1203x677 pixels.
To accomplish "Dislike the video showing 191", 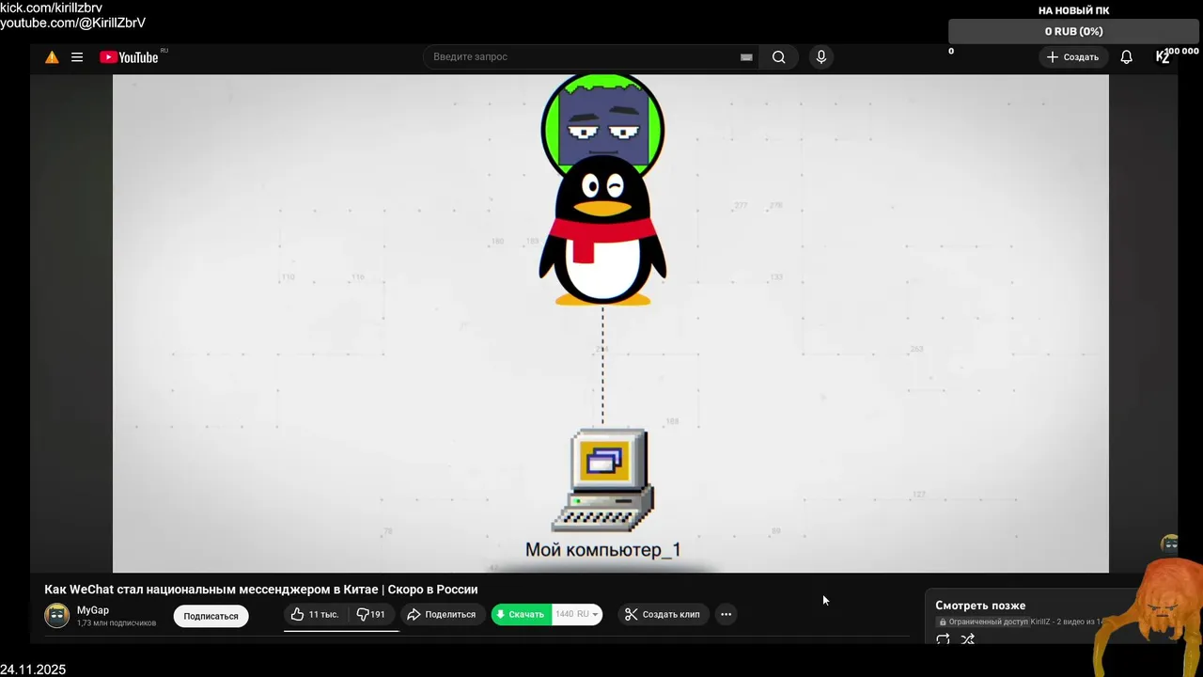I will pyautogui.click(x=371, y=614).
